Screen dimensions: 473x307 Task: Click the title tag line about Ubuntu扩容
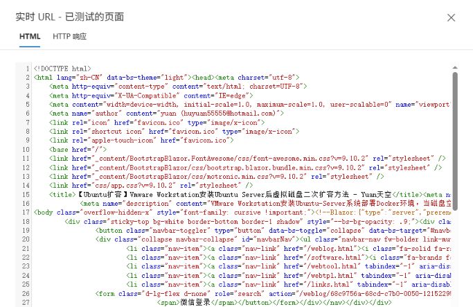click(x=250, y=195)
